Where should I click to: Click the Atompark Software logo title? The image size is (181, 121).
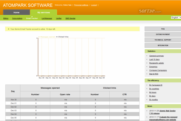tap(28, 5)
